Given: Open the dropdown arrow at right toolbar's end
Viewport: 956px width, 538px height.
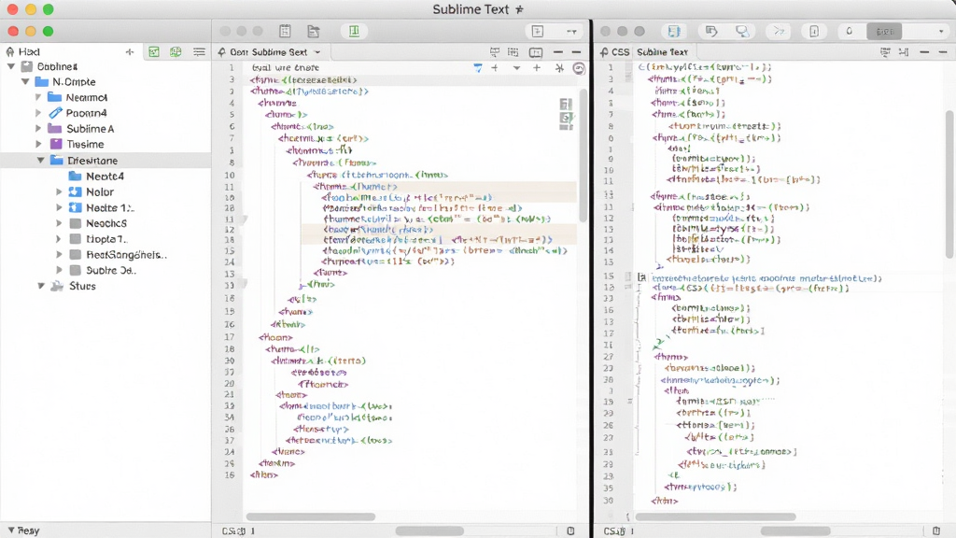Looking at the screenshot, I should click(x=941, y=31).
